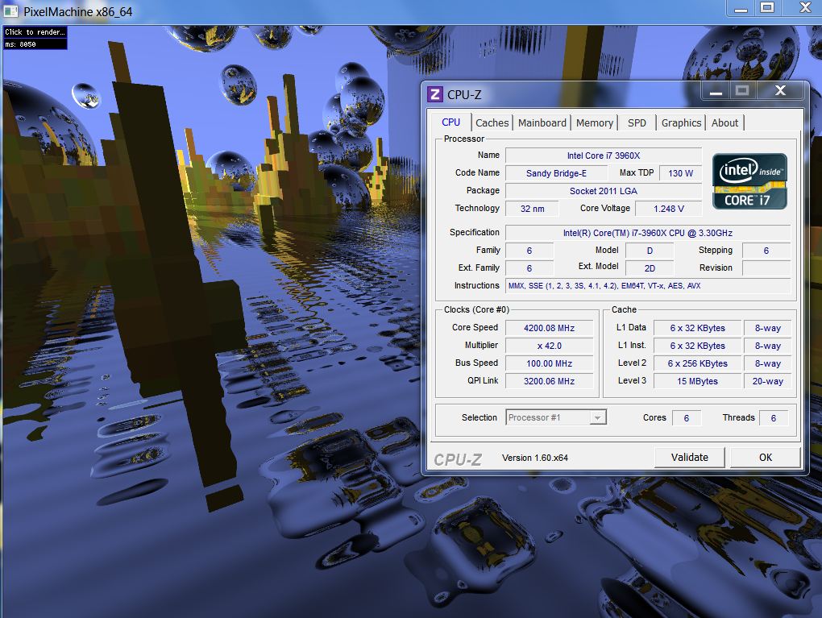
Task: Close the CPU-Z window
Action: click(x=780, y=92)
